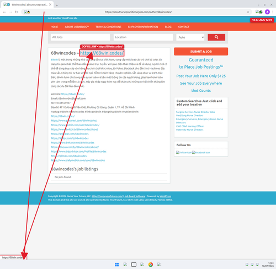276x269 pixels.
Task: Open the browser extensions icon
Action: click(x=259, y=12)
